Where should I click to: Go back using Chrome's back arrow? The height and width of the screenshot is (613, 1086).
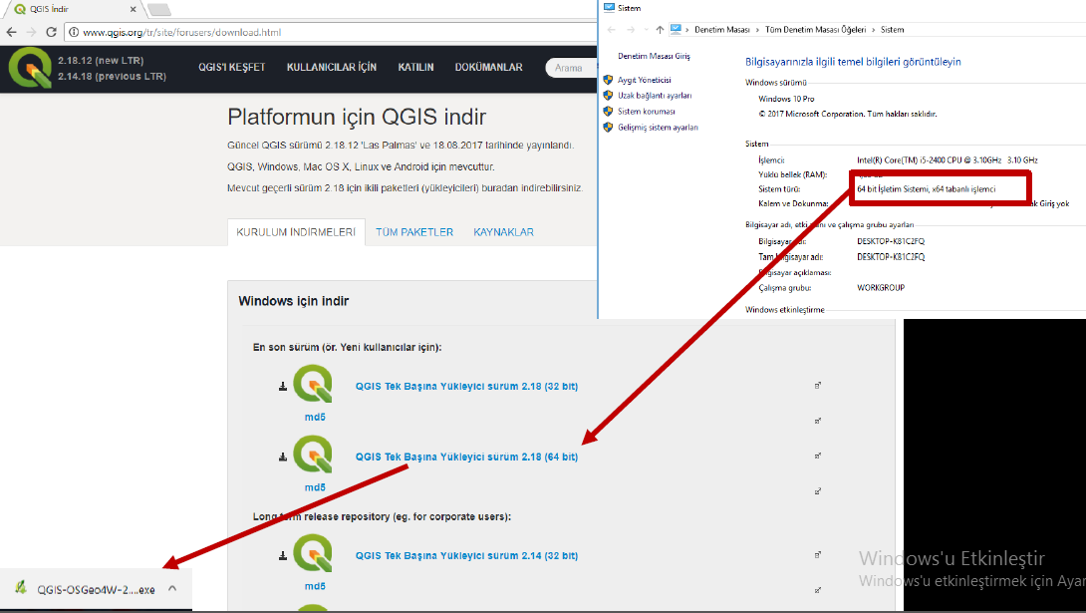pos(11,32)
